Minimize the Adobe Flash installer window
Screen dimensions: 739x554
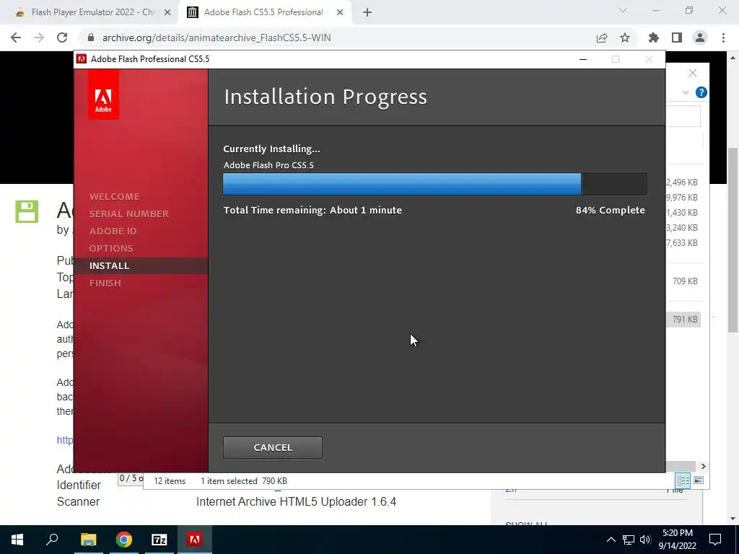pyautogui.click(x=583, y=59)
